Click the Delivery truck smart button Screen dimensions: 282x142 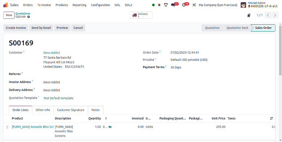pos(141,15)
